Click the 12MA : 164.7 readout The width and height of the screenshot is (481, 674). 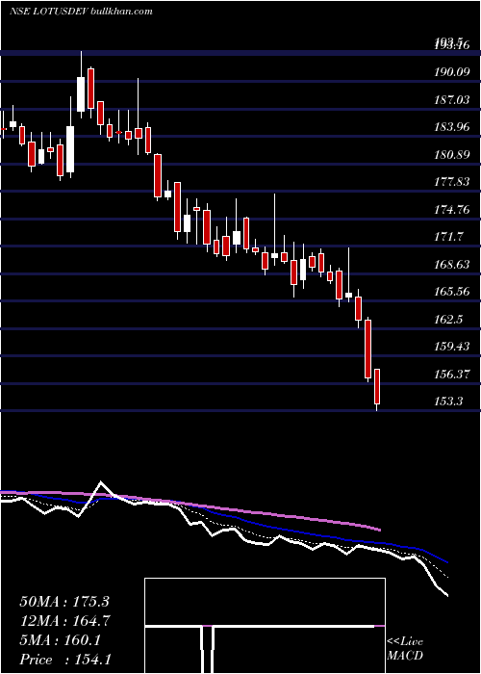[64, 621]
